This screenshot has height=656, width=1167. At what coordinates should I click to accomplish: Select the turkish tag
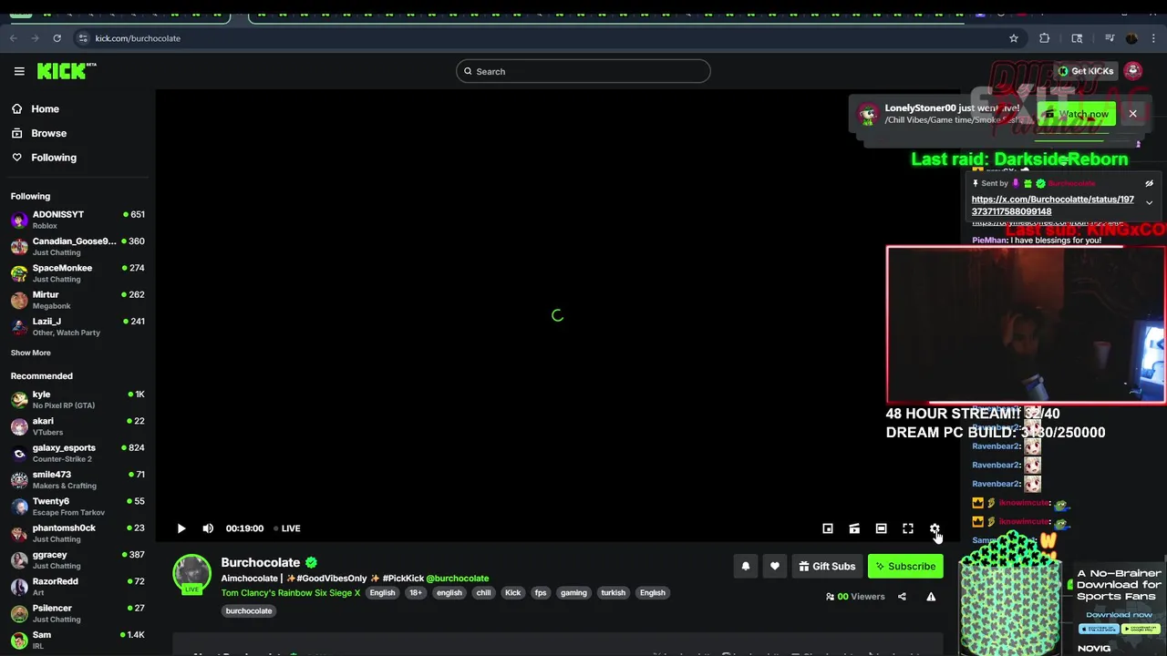point(613,593)
